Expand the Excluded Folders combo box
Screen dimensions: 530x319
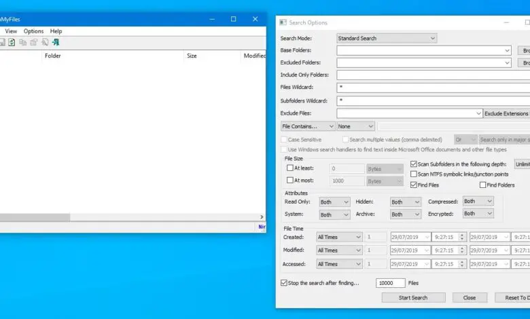pos(507,63)
